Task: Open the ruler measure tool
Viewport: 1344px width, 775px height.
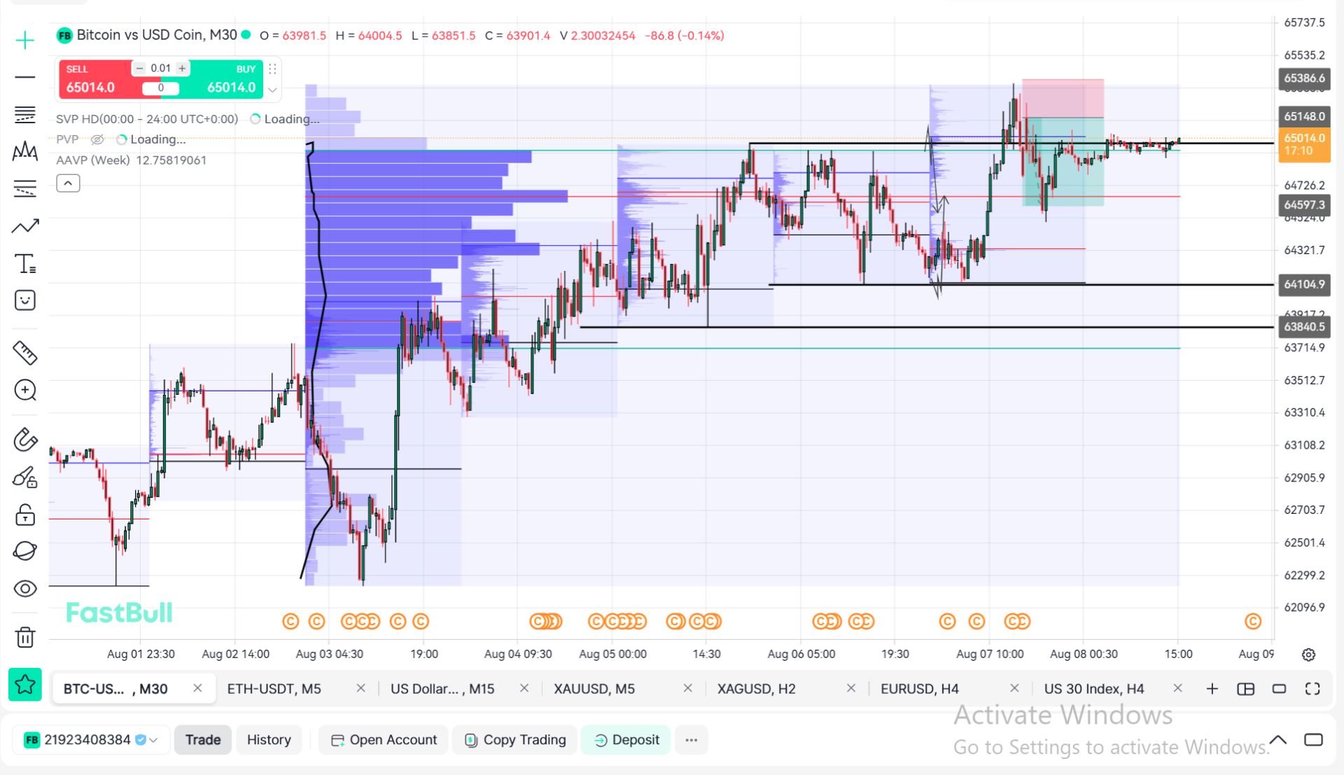Action: (25, 353)
